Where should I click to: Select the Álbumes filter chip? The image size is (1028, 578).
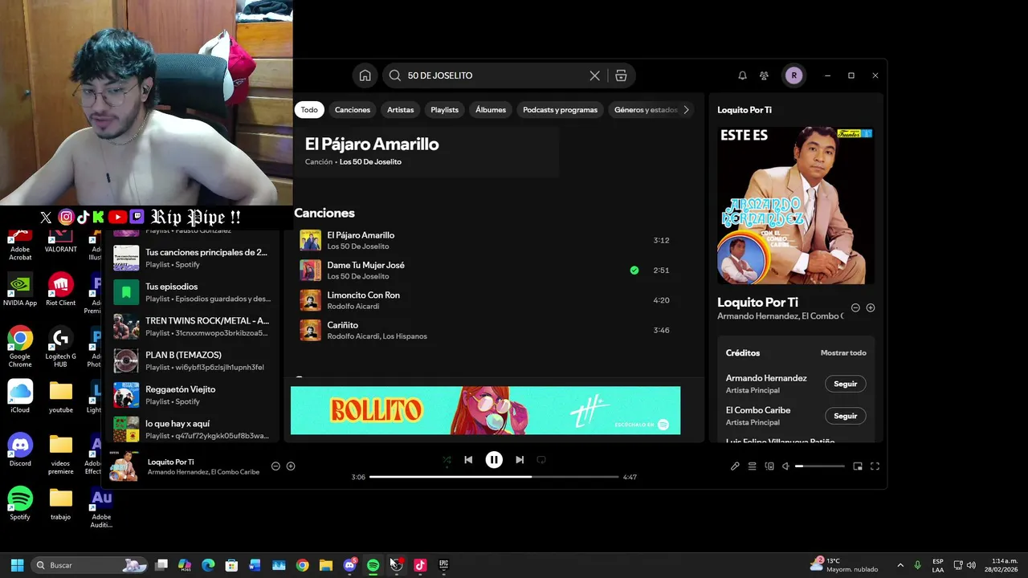click(491, 110)
